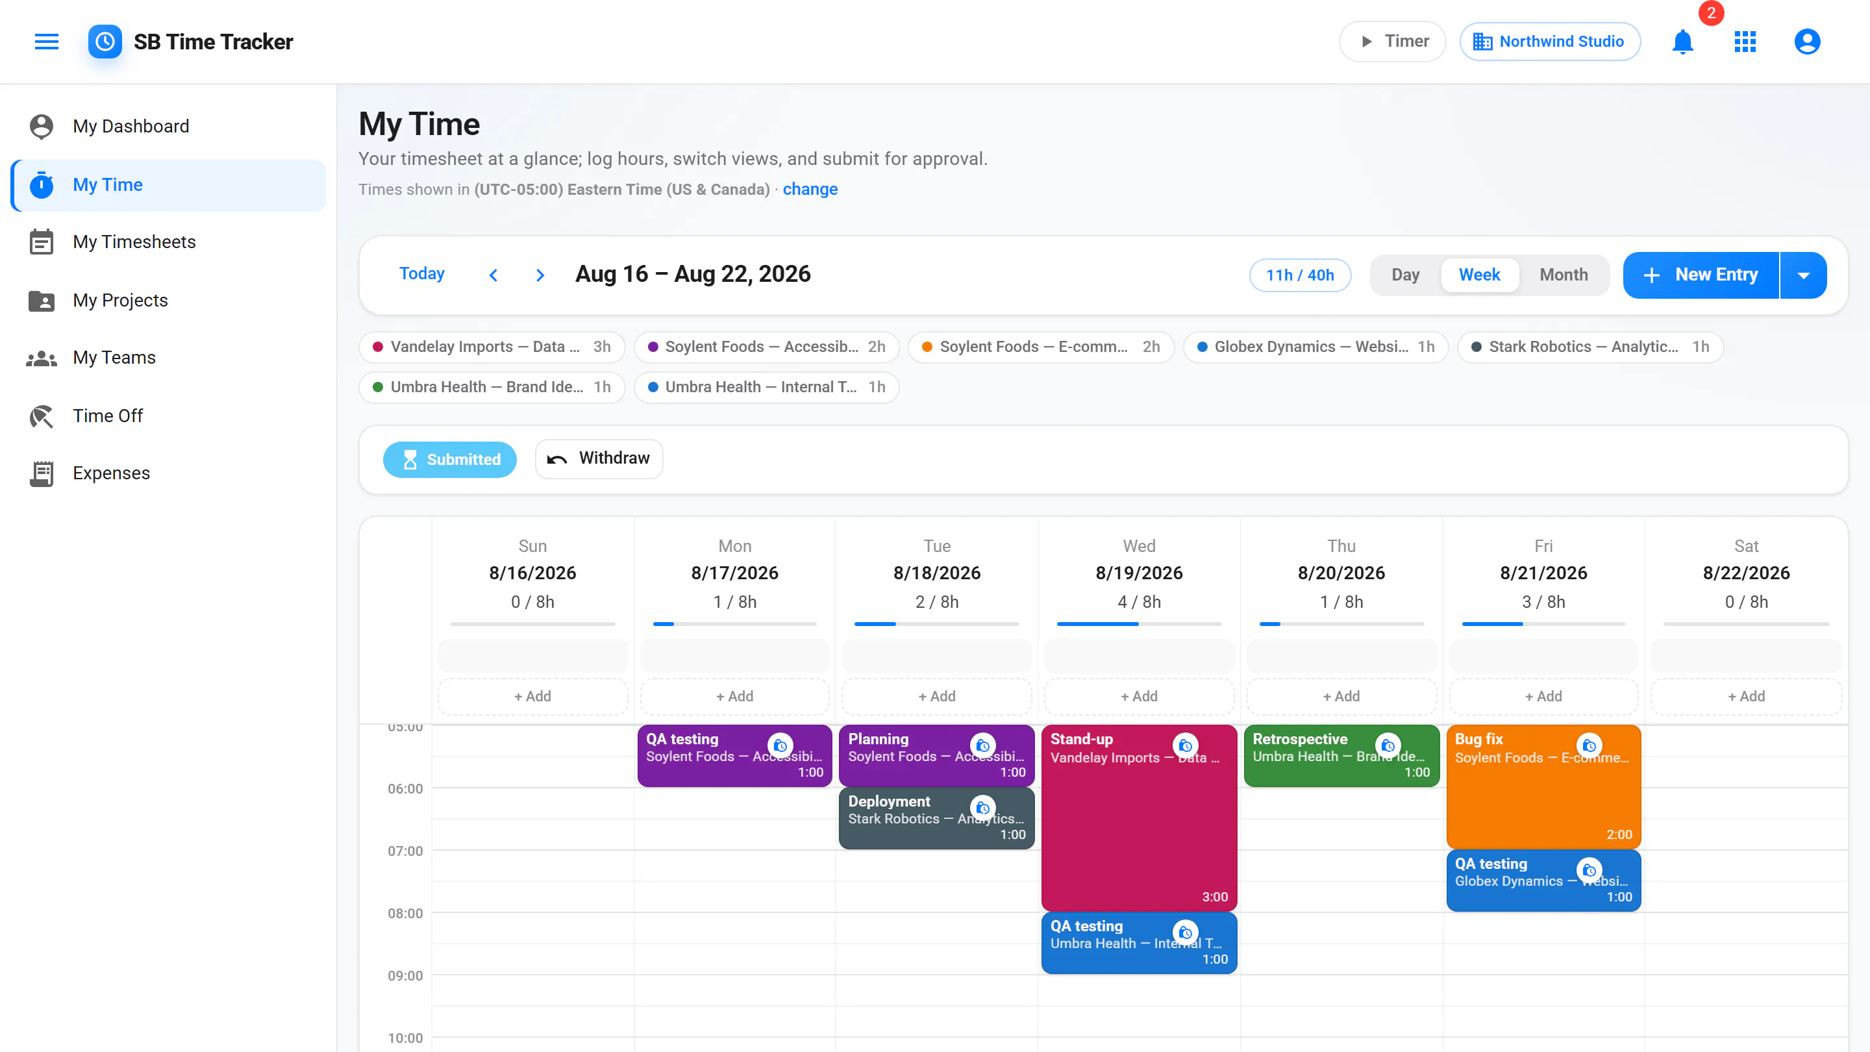Screen dimensions: 1870x1052
Task: Open the user profile avatar menu
Action: [x=1807, y=42]
